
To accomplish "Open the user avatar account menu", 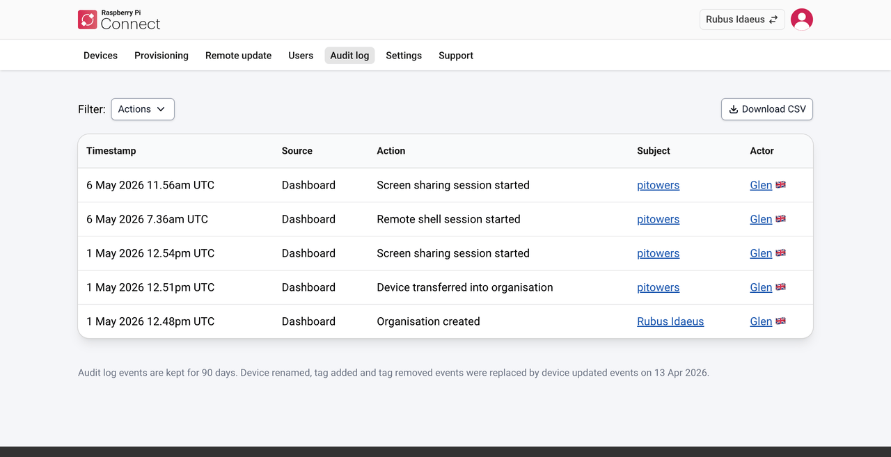I will pyautogui.click(x=802, y=19).
